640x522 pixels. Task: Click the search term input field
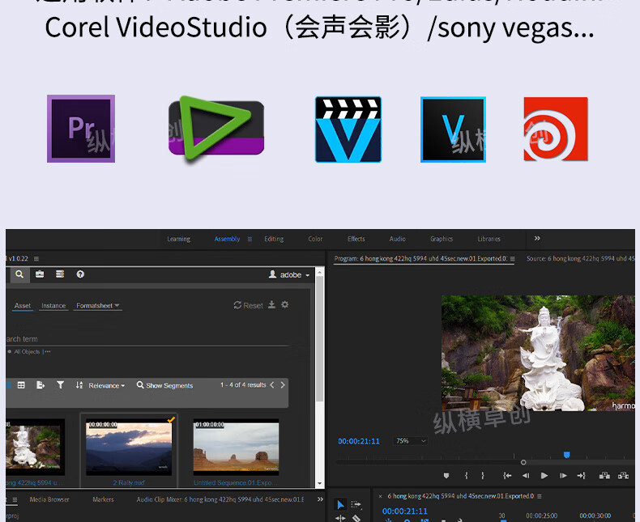pyautogui.click(x=147, y=339)
